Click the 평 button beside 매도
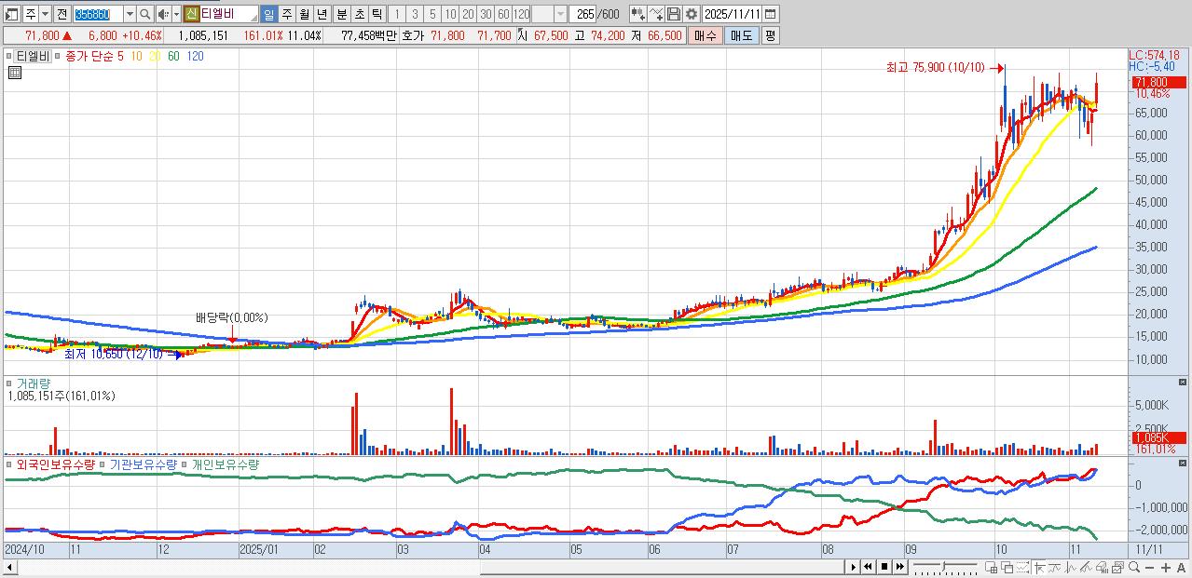Screen dimensions: 1192x578 pos(770,35)
